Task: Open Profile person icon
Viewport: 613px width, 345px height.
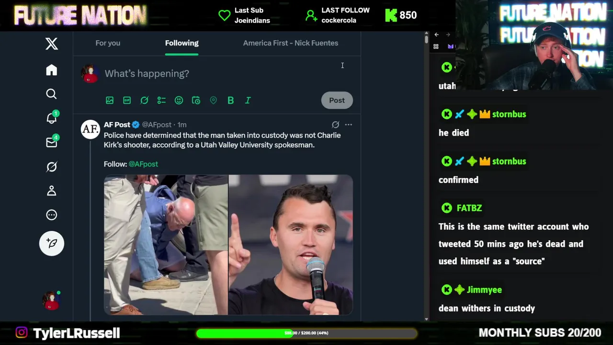Action: pos(52,191)
